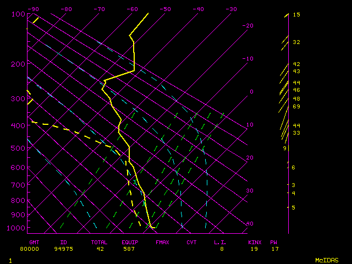Select the -50 temperature label at top

(166, 9)
